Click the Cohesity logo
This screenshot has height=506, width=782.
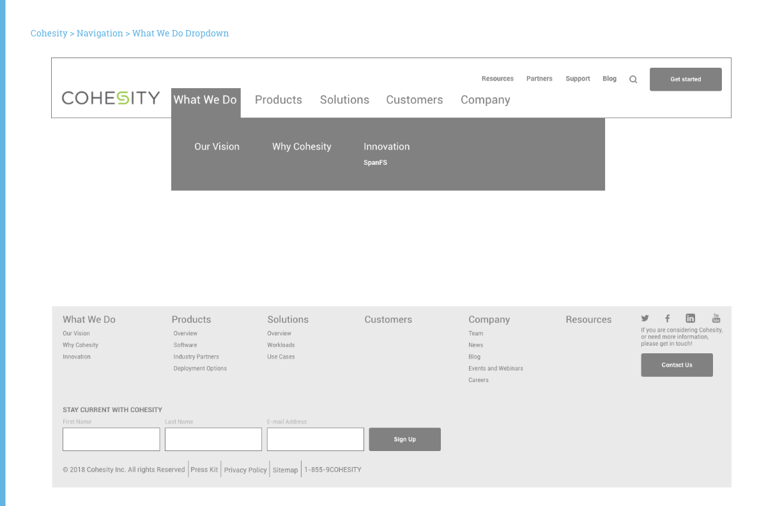[111, 98]
